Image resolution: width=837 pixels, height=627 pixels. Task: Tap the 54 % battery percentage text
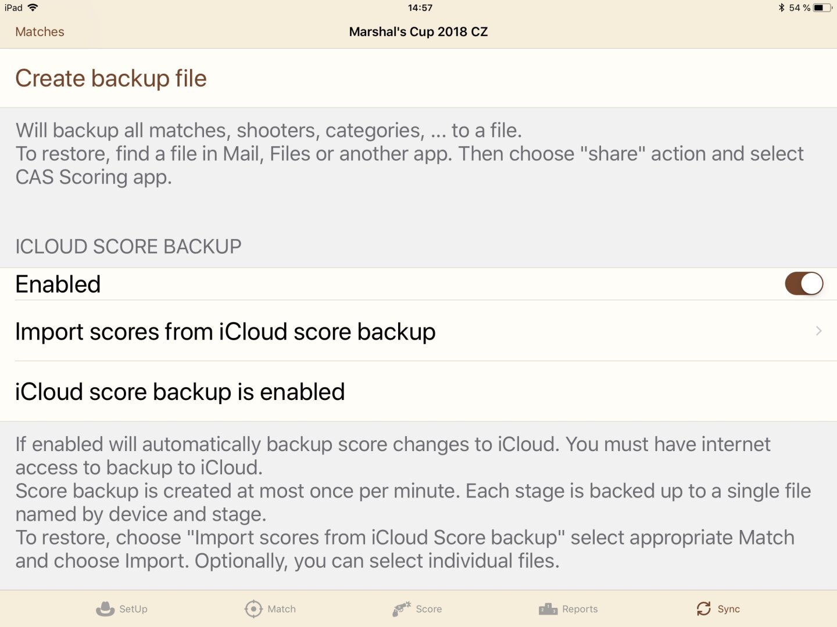799,8
